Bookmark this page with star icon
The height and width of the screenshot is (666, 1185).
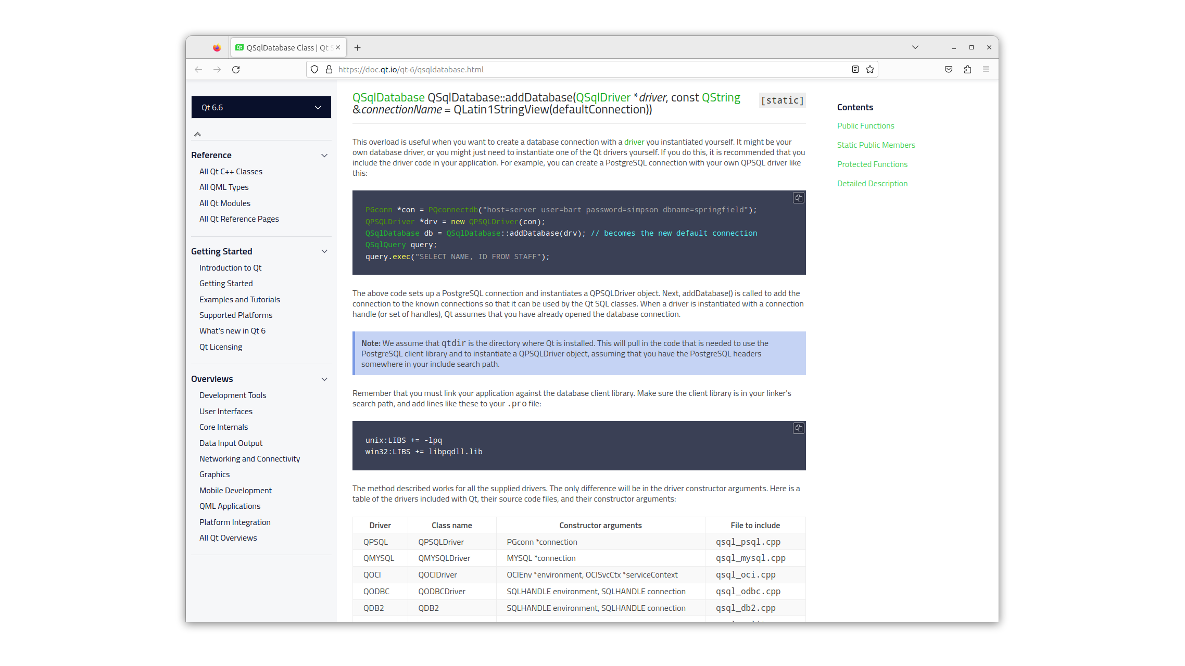[x=870, y=69]
